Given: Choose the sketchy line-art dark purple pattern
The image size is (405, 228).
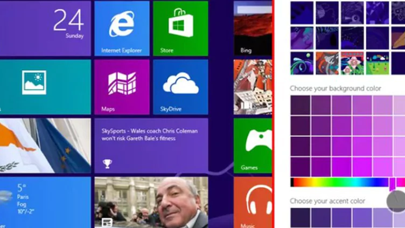Looking at the screenshot, I should tap(327, 13).
